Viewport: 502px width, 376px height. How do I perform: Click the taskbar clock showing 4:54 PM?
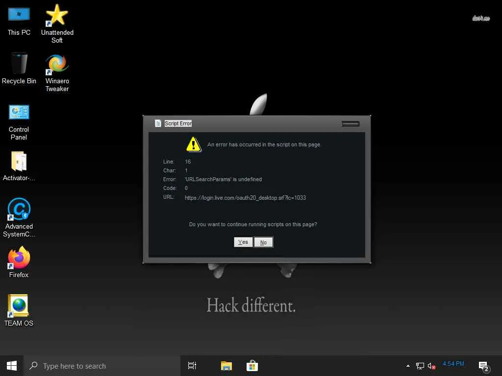tap(453, 364)
